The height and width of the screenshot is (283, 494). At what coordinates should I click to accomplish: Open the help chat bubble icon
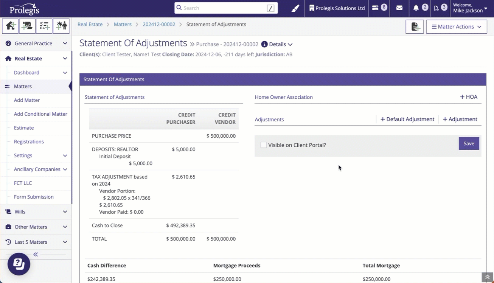click(19, 264)
